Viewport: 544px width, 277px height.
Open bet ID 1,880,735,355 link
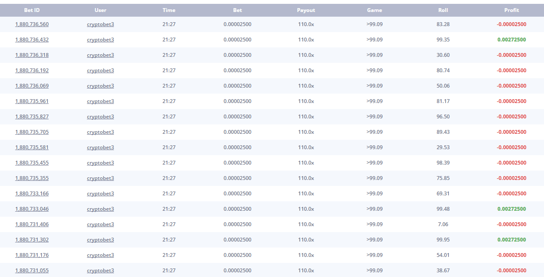[32, 178]
